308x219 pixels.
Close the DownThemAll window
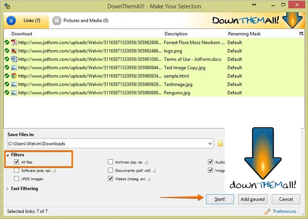297,5
